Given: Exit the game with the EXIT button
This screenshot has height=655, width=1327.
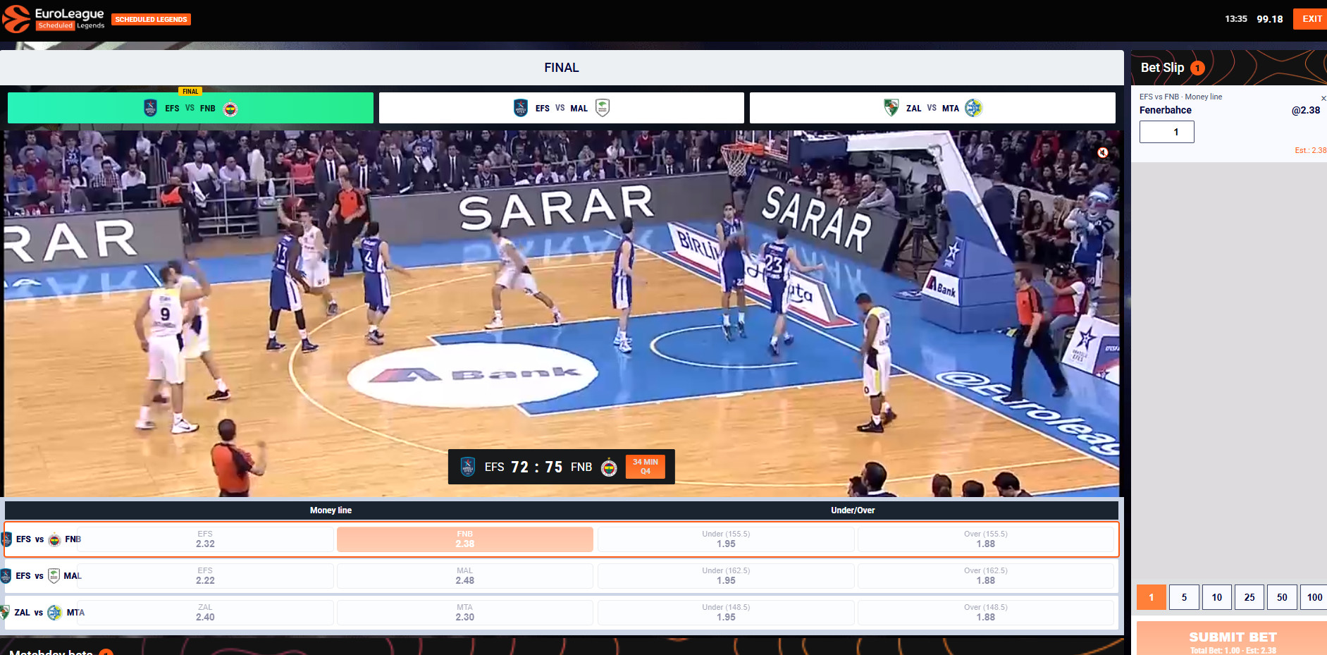Looking at the screenshot, I should (x=1311, y=19).
